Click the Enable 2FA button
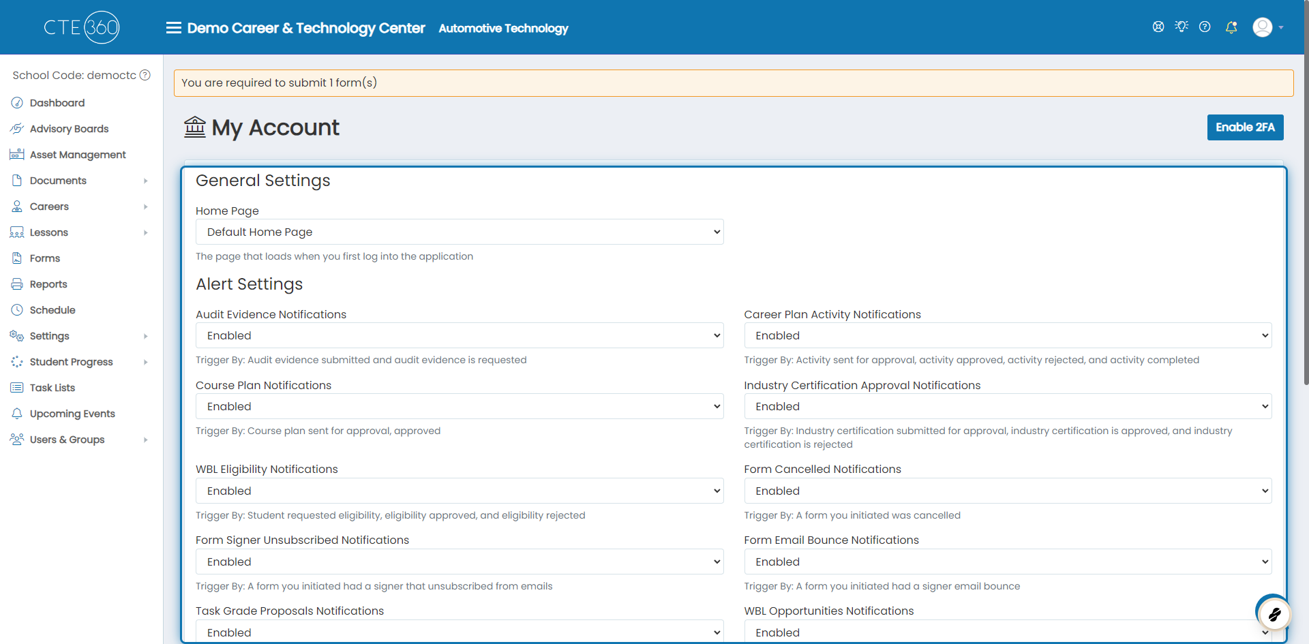The image size is (1309, 644). [x=1245, y=127]
